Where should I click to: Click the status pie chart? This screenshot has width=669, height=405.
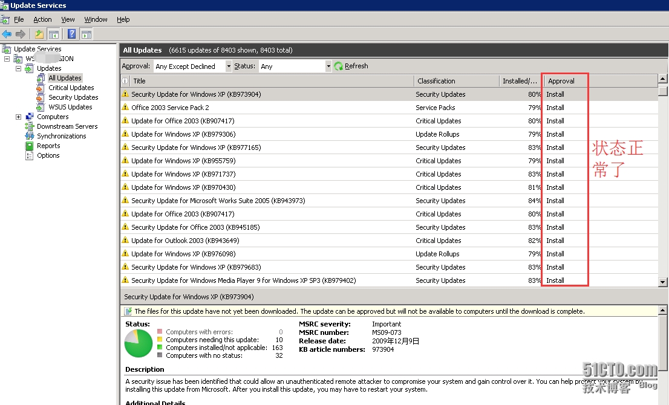pos(139,343)
